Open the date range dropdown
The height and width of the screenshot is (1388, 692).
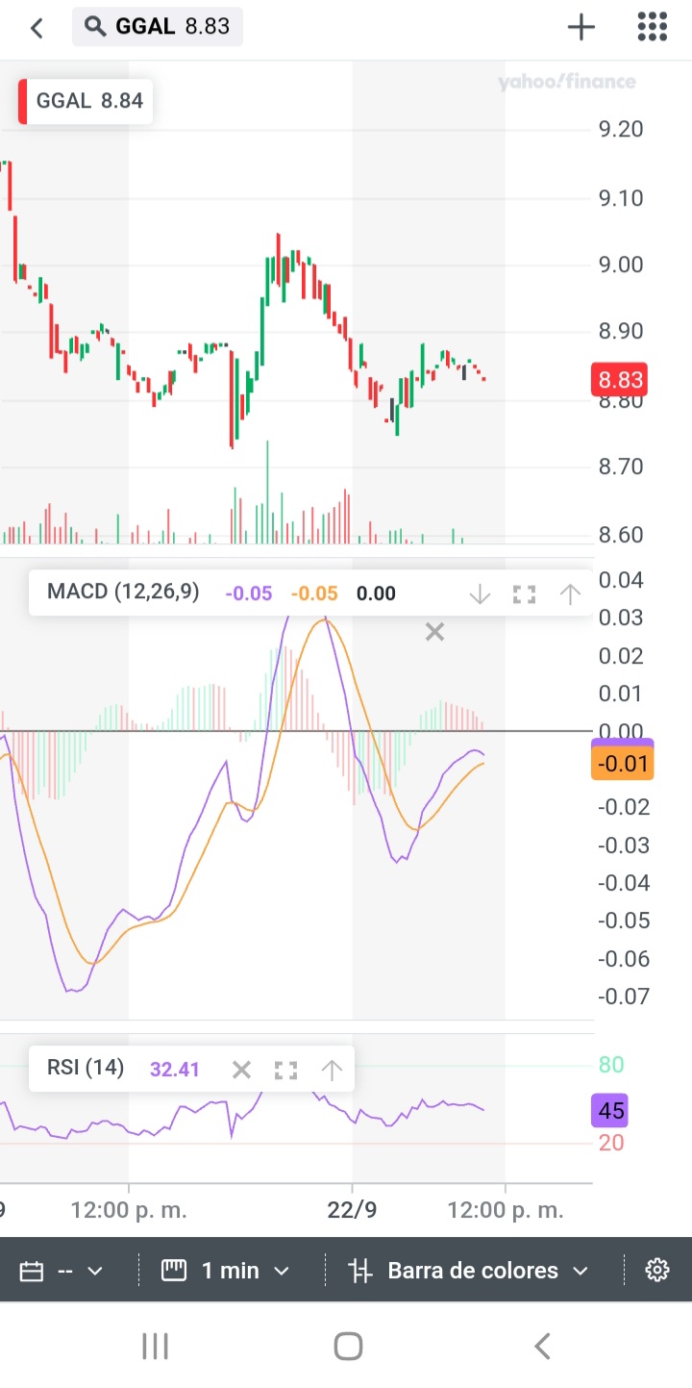click(62, 1271)
